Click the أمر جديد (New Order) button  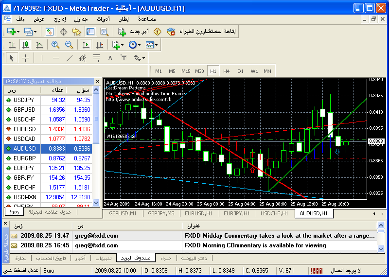(135, 32)
